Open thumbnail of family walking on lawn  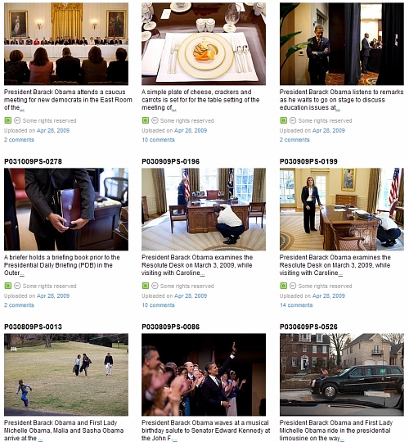(x=66, y=375)
